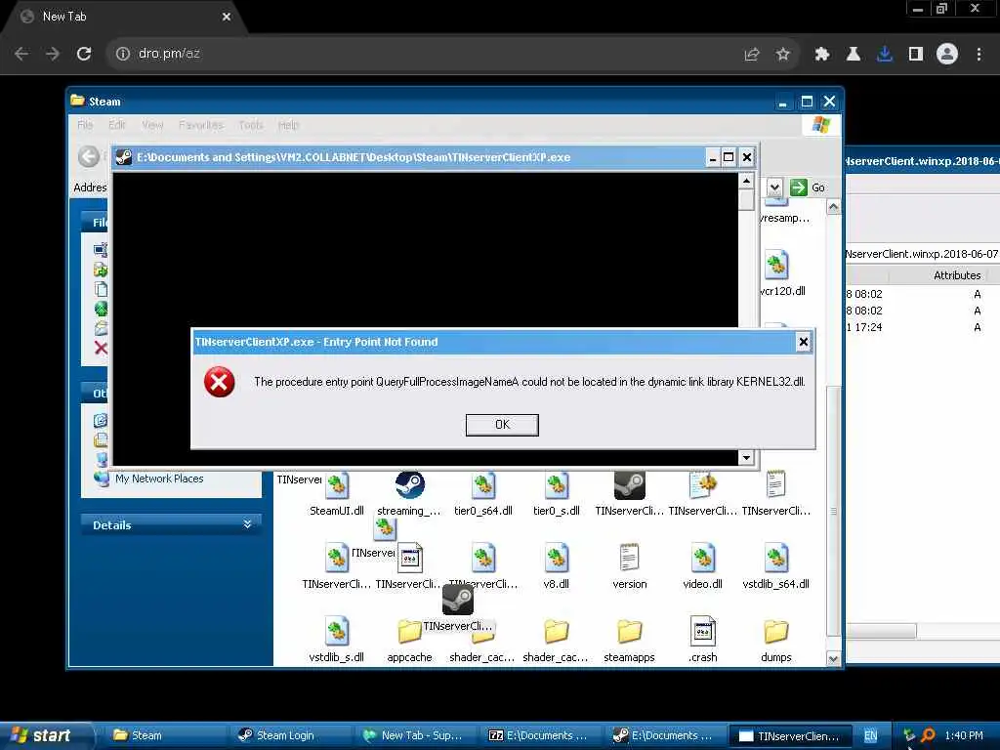The width and height of the screenshot is (1000, 750).
Task: Select the streaming_ Steam icon file
Action: pyautogui.click(x=409, y=493)
